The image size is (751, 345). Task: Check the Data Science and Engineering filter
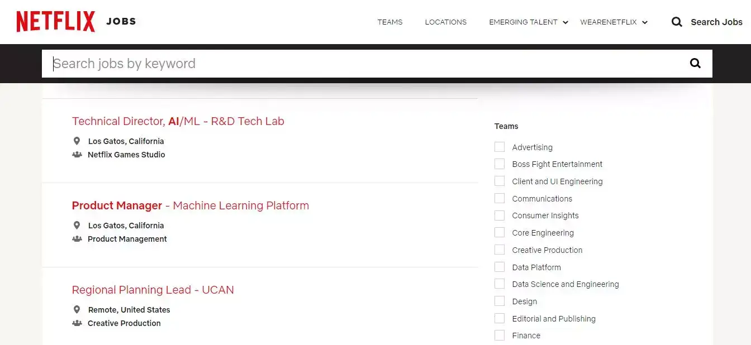pos(499,284)
